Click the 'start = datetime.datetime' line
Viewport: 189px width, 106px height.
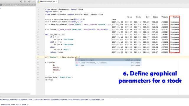65,19
